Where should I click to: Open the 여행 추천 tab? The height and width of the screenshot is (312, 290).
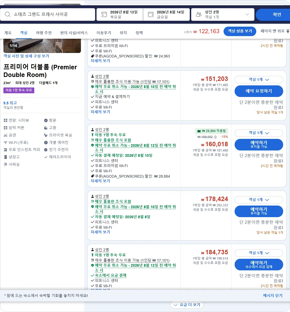[44, 33]
